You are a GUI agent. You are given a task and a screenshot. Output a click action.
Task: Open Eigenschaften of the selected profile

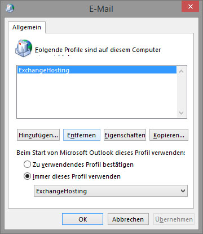click(x=125, y=135)
